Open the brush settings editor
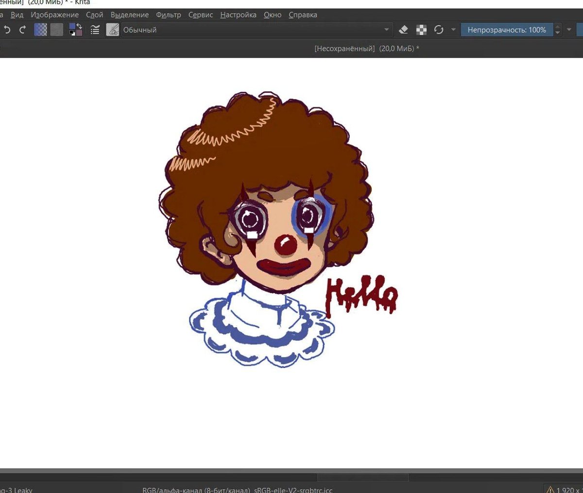Viewport: 583px width, 493px height. 95,30
